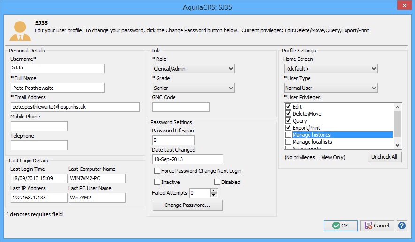Confirm changes with the OK button

(x=340, y=226)
